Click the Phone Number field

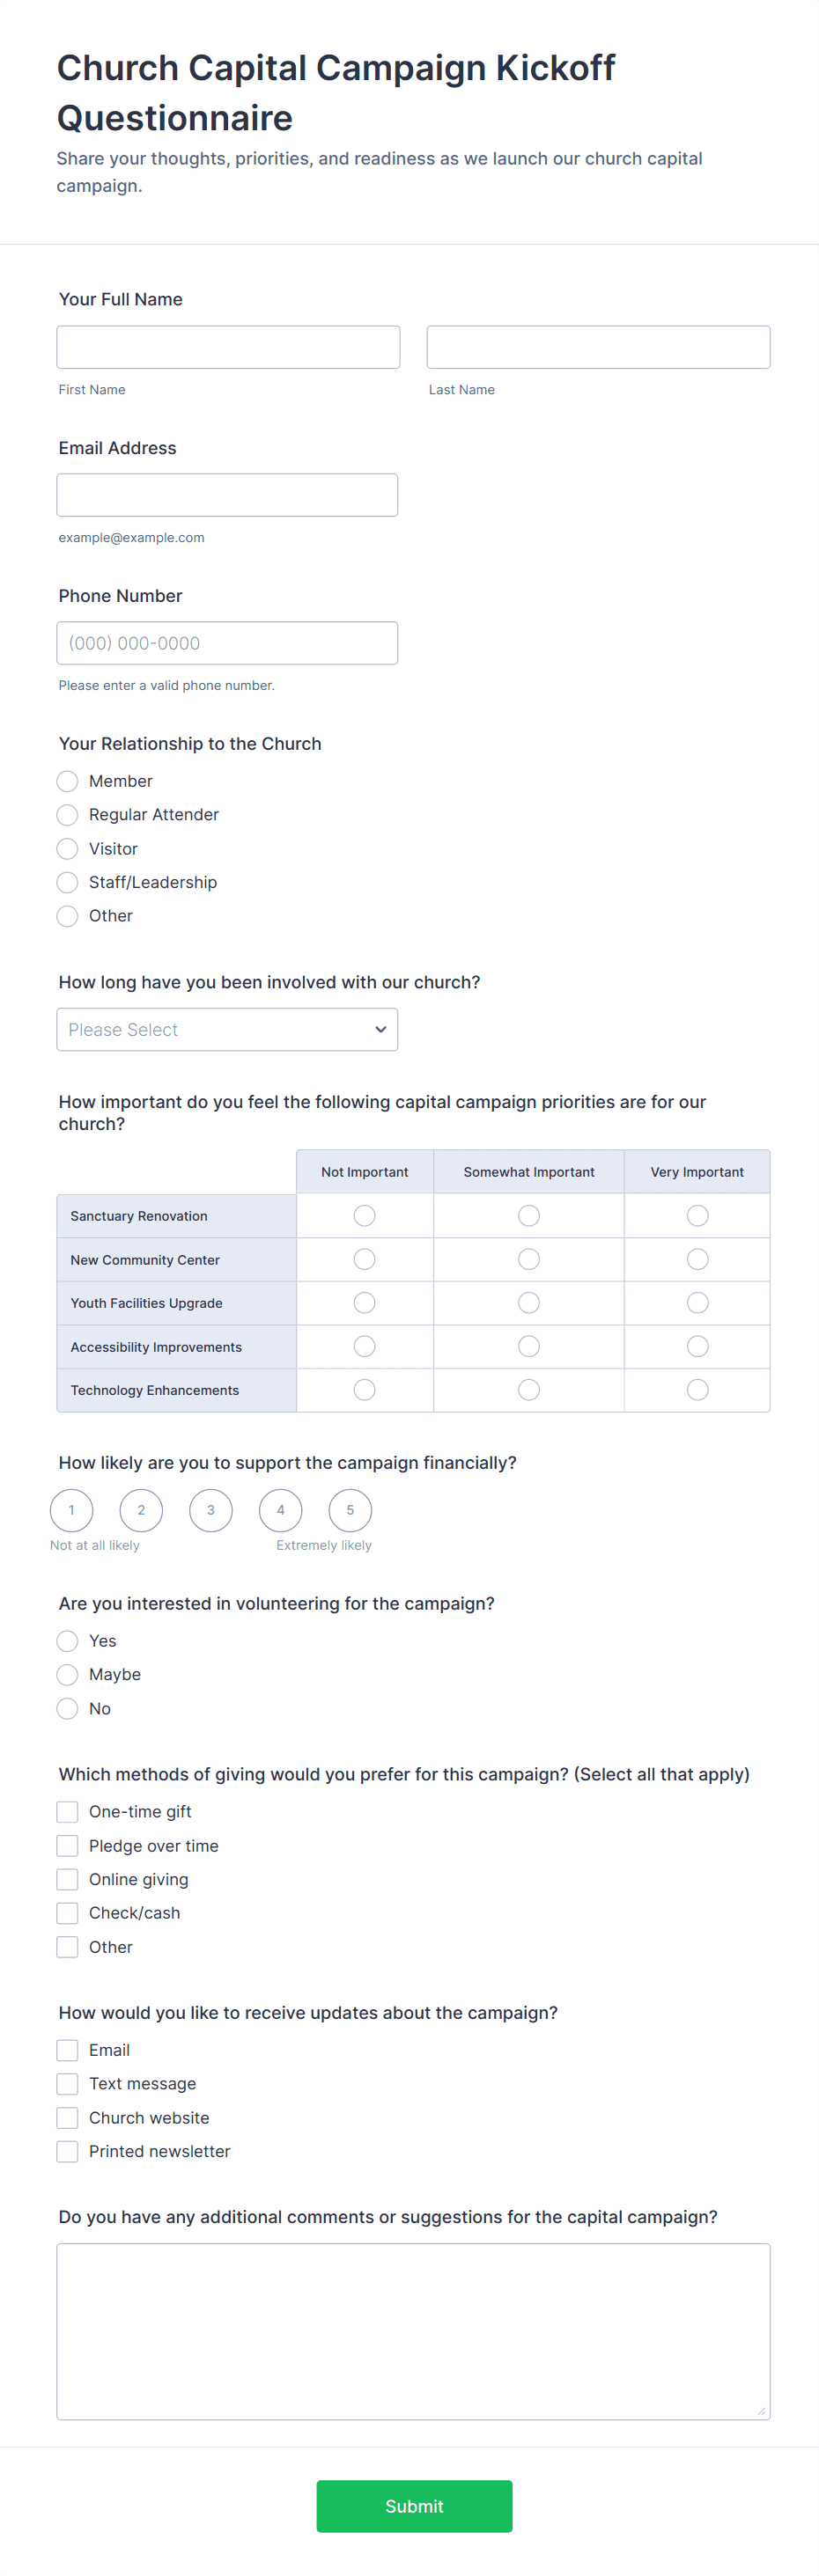(227, 643)
